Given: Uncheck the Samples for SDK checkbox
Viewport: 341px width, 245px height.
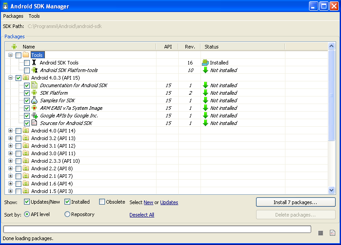Looking at the screenshot, I should tap(27, 101).
